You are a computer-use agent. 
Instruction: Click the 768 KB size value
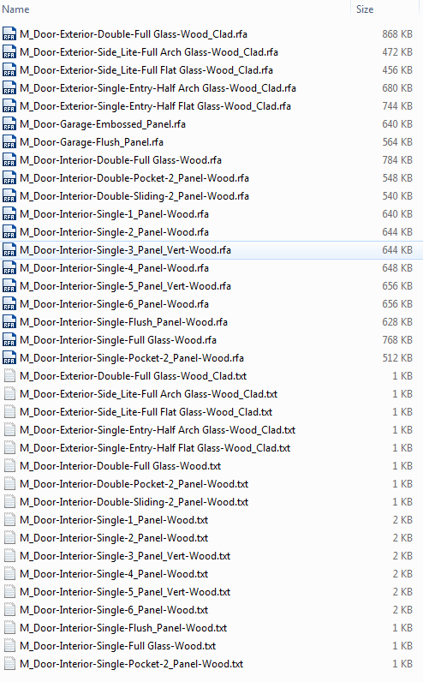click(397, 340)
